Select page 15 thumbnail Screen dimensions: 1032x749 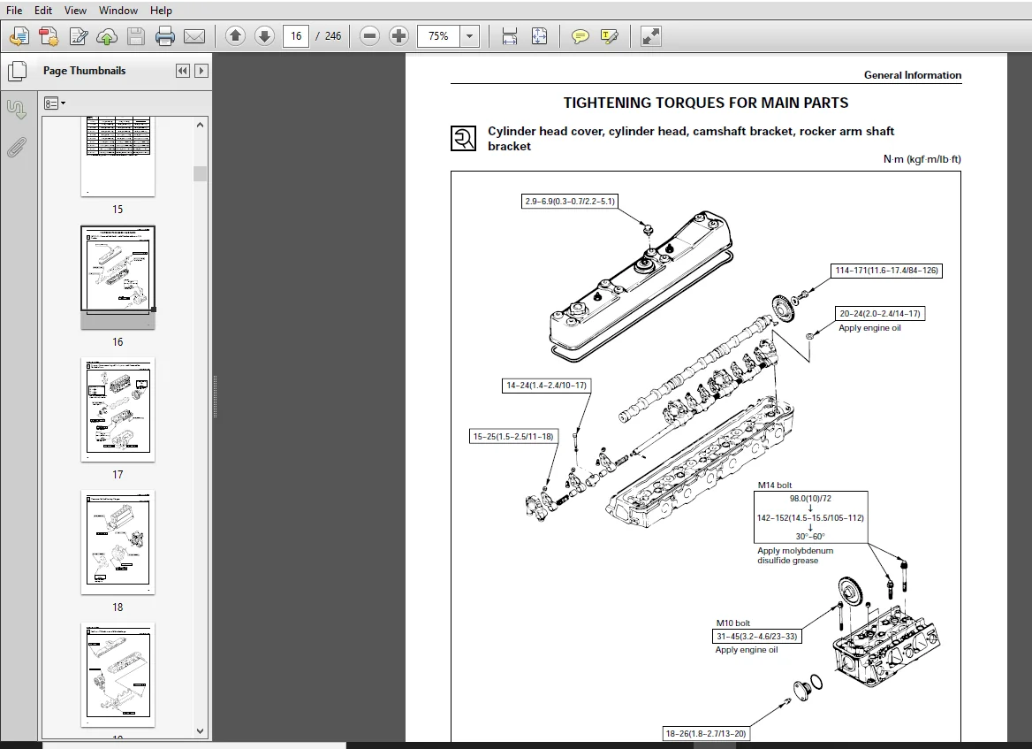[118, 157]
